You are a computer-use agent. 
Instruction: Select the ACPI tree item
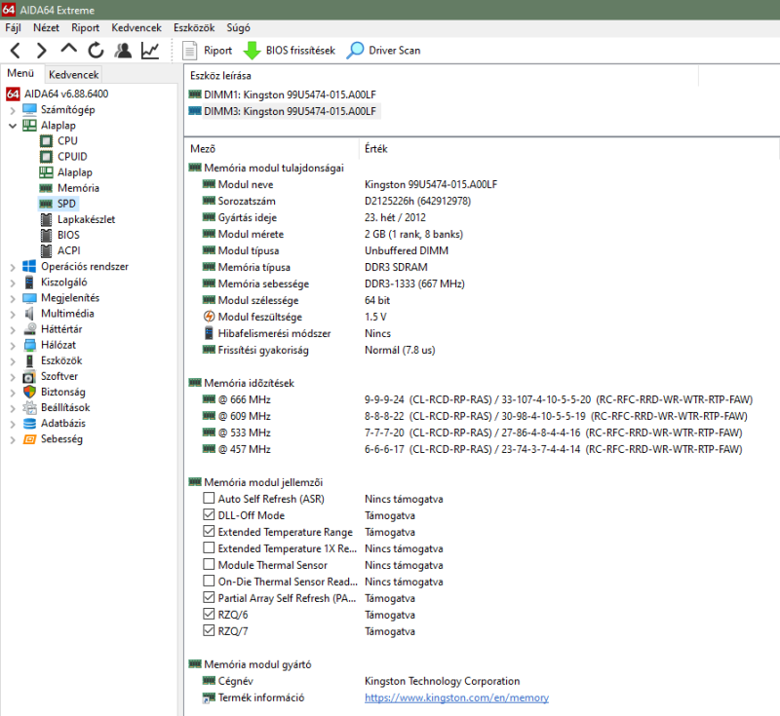68,250
